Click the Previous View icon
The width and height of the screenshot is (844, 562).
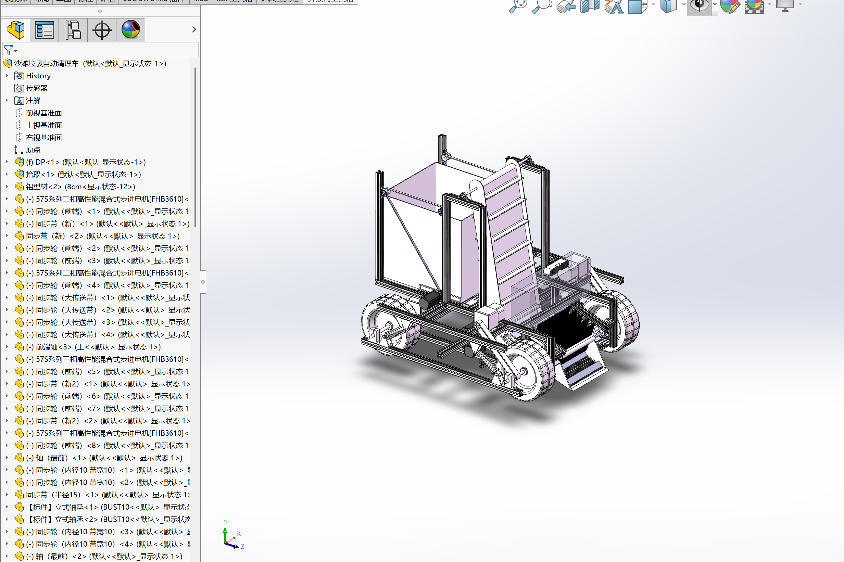pyautogui.click(x=566, y=6)
